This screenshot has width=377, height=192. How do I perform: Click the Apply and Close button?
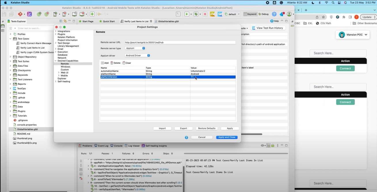(x=227, y=137)
